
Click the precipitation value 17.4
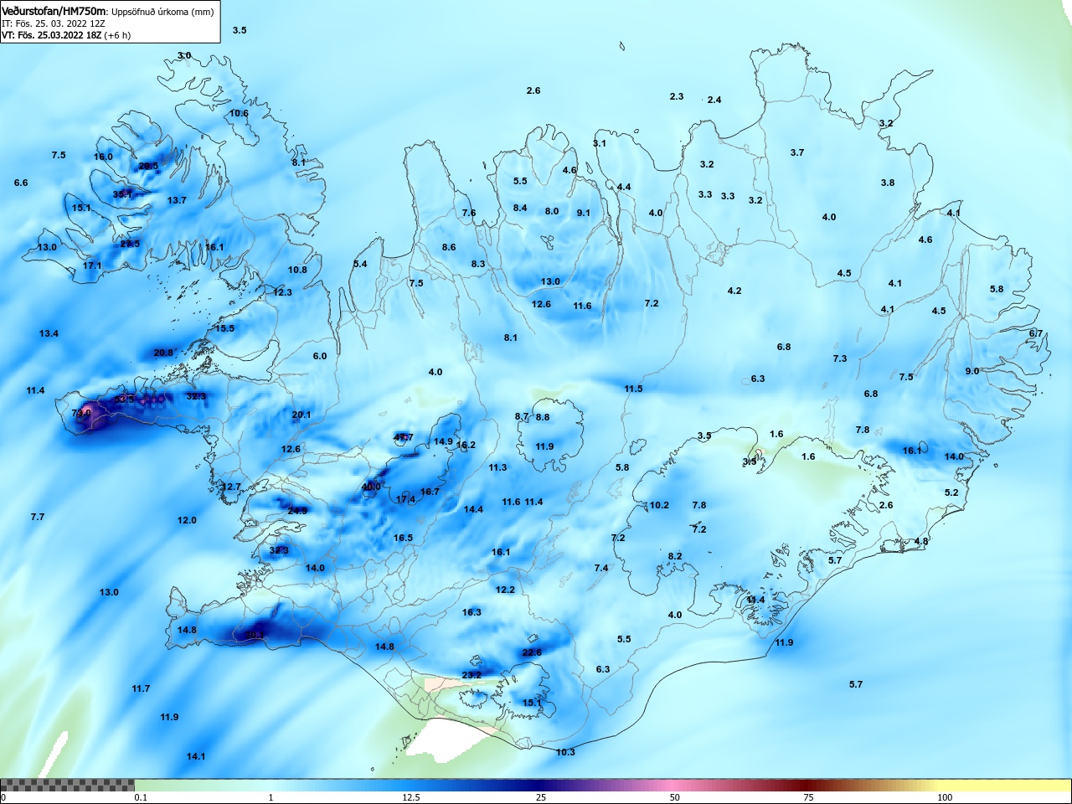pos(405,500)
